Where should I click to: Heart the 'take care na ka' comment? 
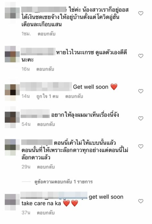pos(141,201)
